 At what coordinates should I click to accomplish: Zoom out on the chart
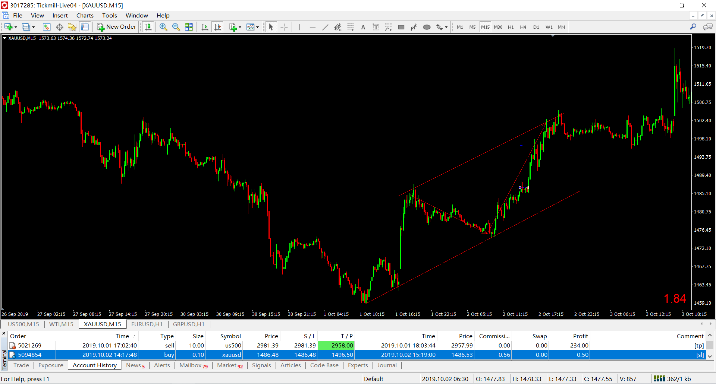point(176,27)
